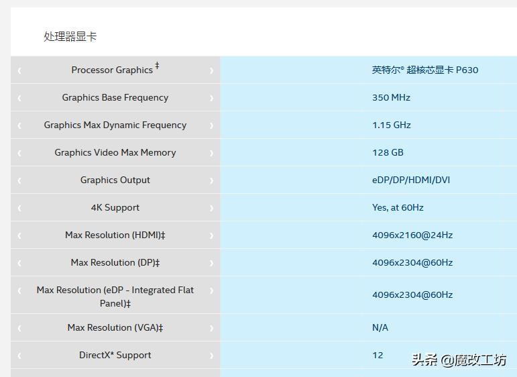This screenshot has height=377, width=517.
Task: Click the Graphics Video Max Memory label
Action: pyautogui.click(x=115, y=152)
